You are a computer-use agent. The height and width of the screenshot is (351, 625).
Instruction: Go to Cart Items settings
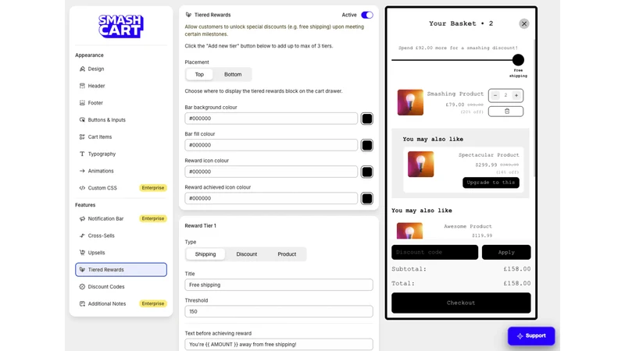121,137
